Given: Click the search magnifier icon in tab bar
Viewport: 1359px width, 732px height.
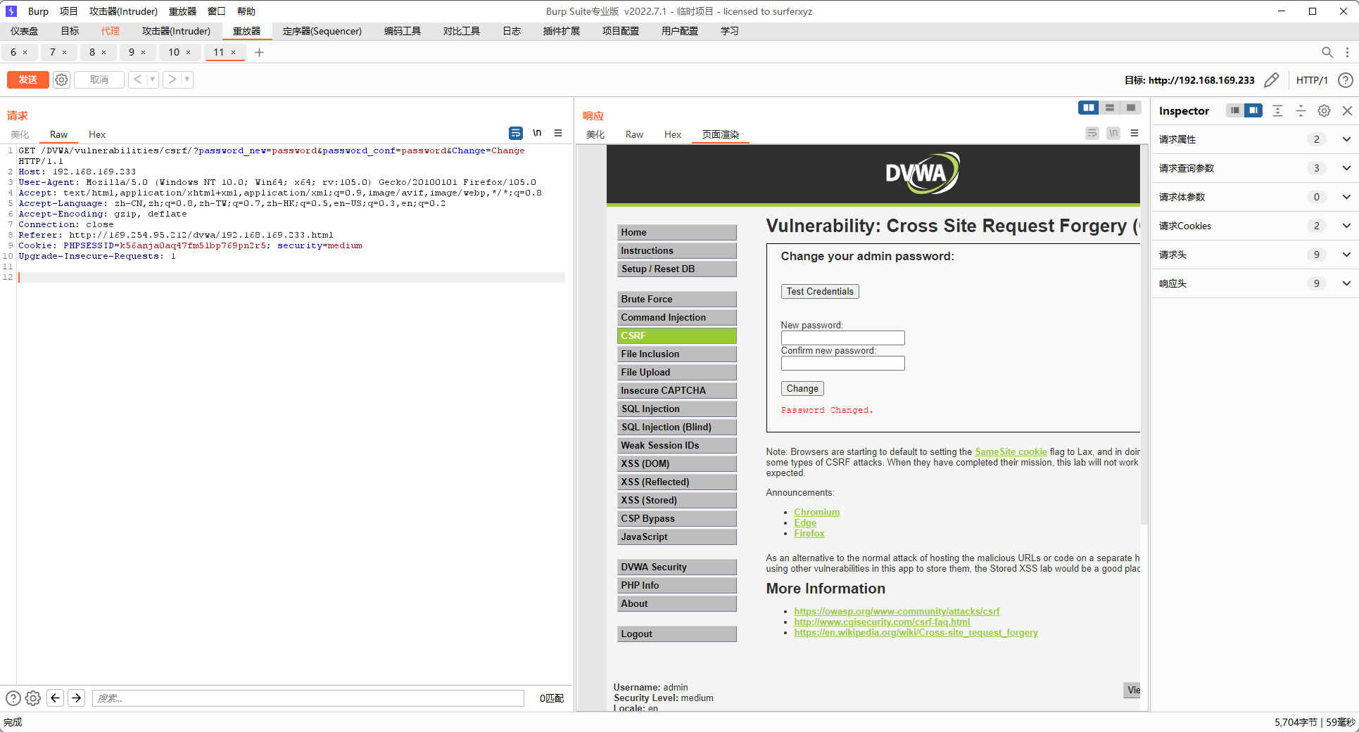Looking at the screenshot, I should click(1327, 52).
